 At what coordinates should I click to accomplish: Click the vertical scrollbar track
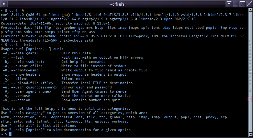(251, 72)
